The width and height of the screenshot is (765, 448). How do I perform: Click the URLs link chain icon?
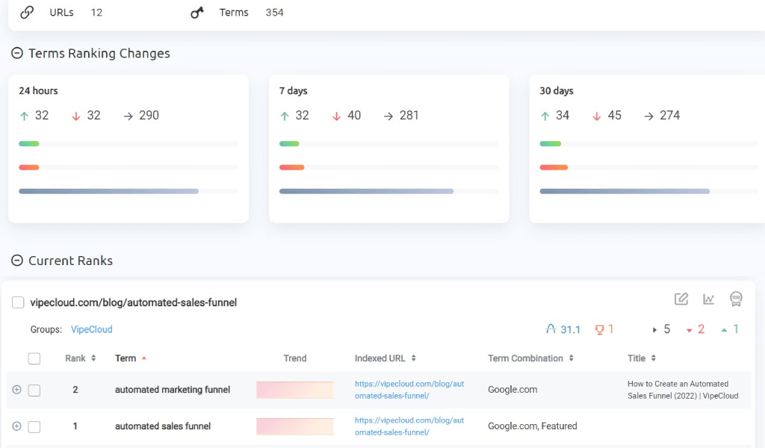(x=27, y=12)
